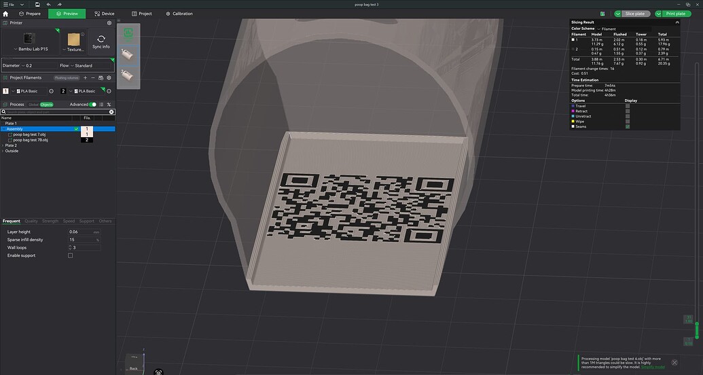Click the plate stats icon in thumbnail strip
703x375 pixels.
click(128, 33)
